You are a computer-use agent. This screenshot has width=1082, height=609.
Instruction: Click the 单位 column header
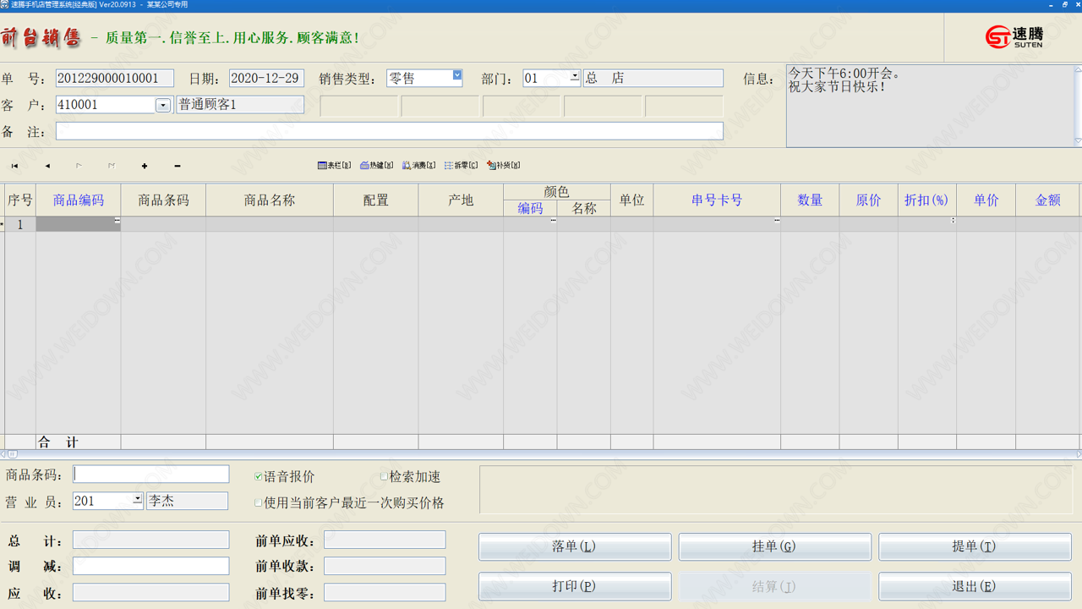click(631, 200)
